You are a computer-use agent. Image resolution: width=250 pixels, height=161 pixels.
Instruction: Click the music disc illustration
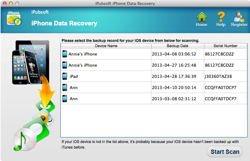click(x=25, y=139)
